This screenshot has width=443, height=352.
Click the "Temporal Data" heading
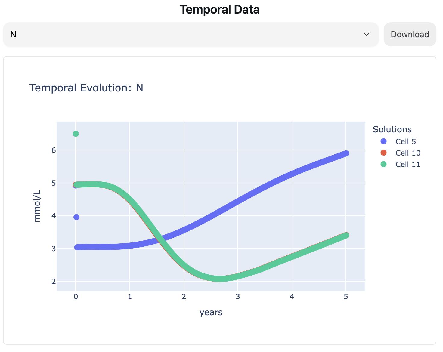[x=220, y=10]
